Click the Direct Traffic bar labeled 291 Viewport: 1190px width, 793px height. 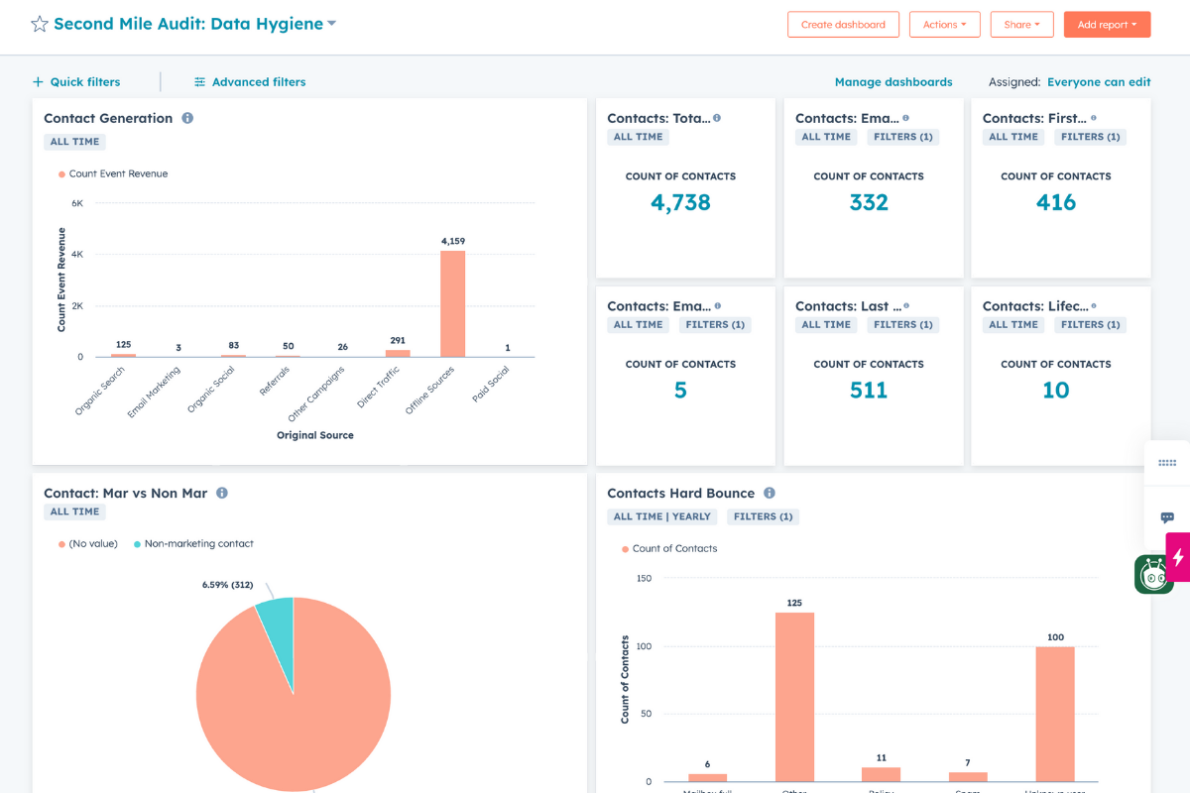398,353
